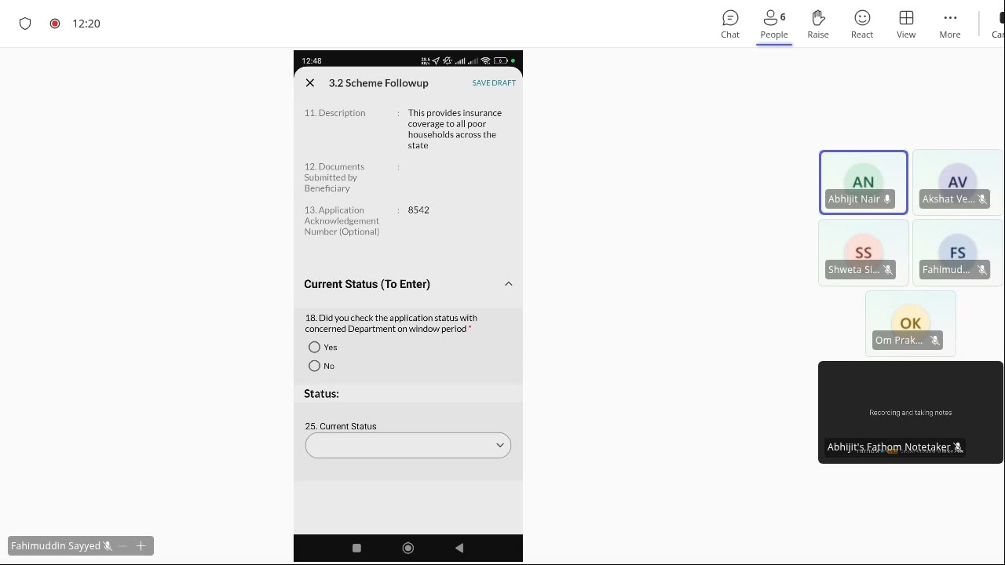
Task: Click the 12:20 meeting timer
Action: pyautogui.click(x=86, y=24)
